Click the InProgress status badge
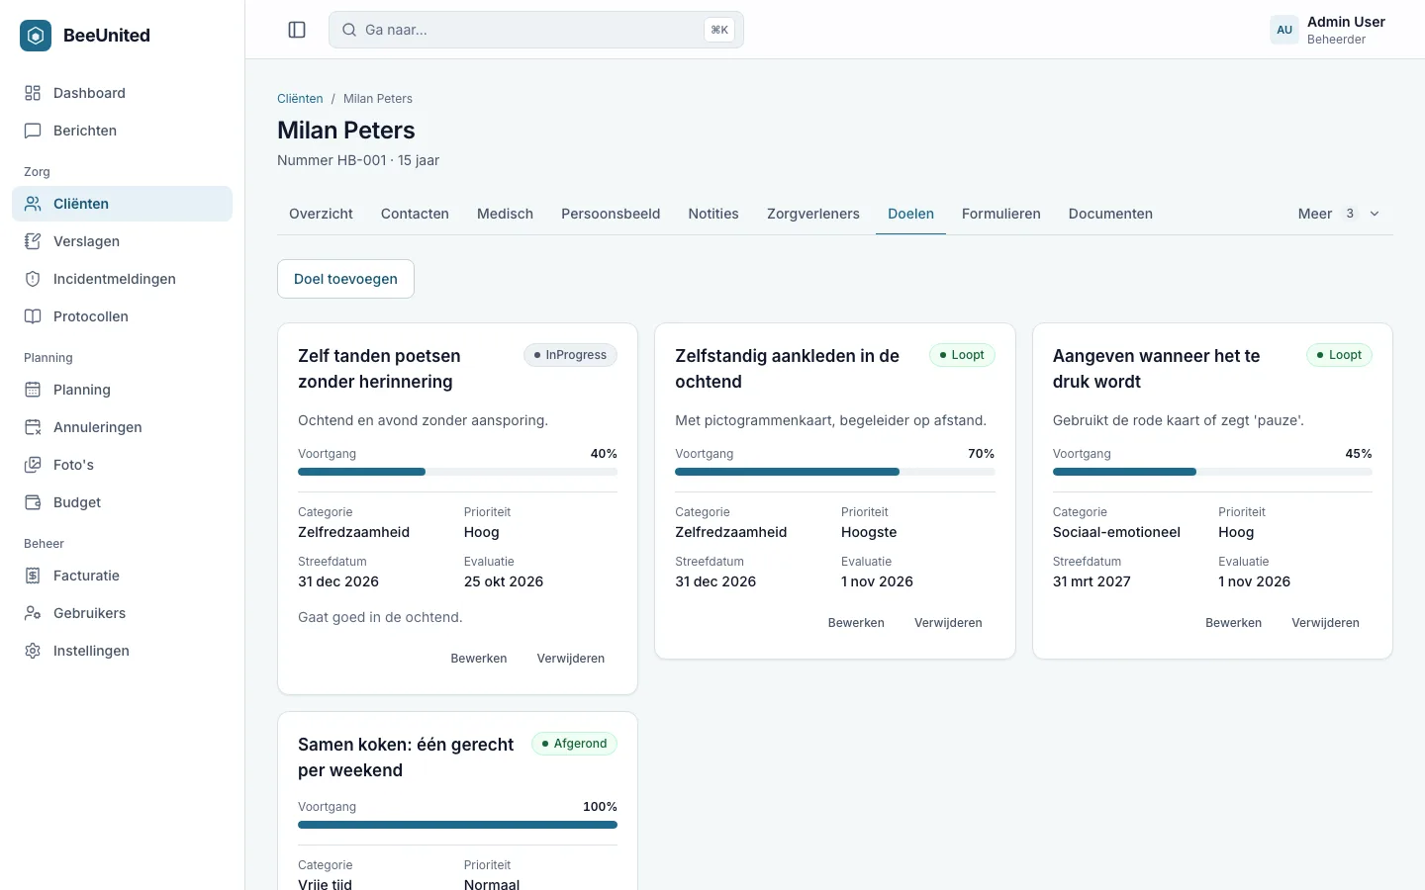This screenshot has width=1425, height=890. point(570,355)
